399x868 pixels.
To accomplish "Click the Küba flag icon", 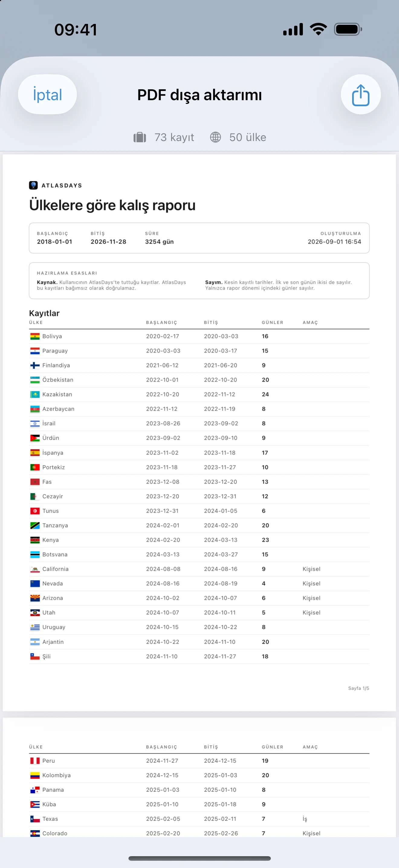I will click(x=35, y=804).
